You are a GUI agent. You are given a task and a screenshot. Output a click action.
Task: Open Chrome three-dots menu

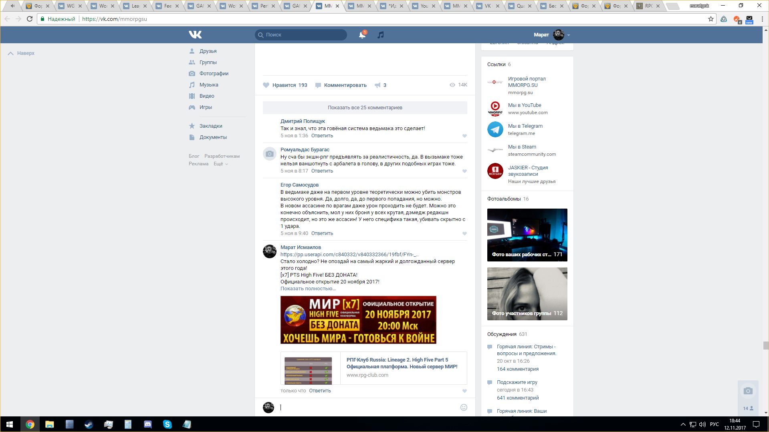click(x=762, y=19)
